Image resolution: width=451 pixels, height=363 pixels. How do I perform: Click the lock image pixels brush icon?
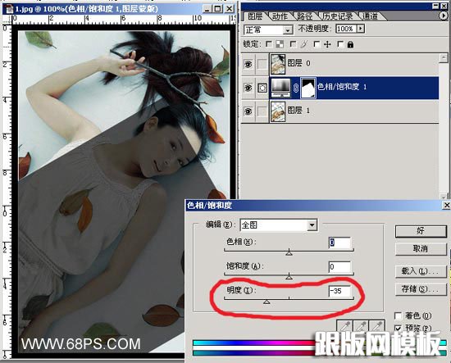click(x=303, y=44)
